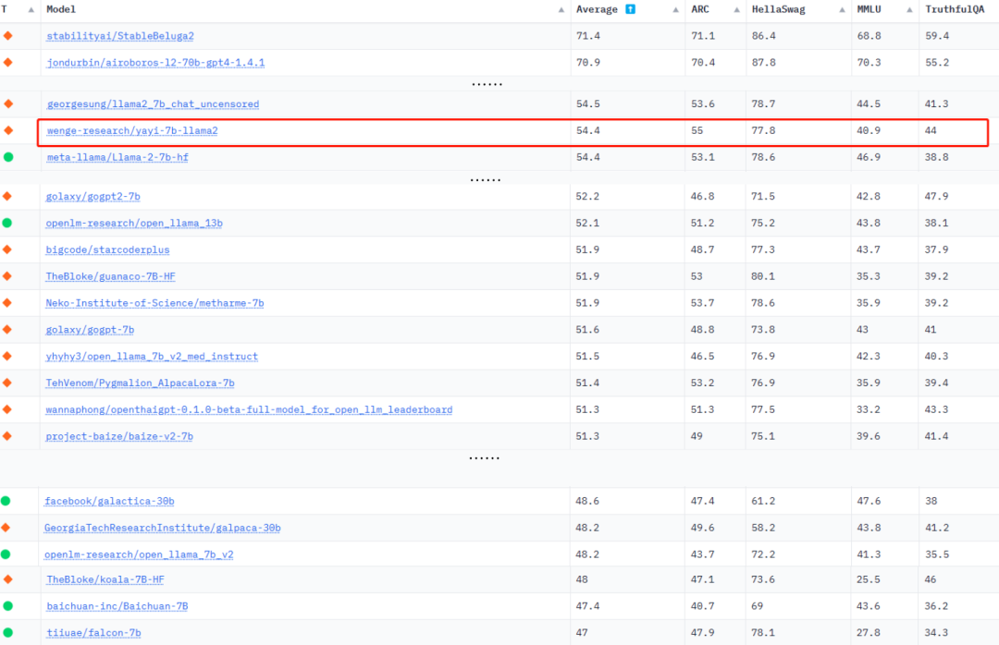Select the Average value 71.4 for StableBeluga2
Screen dimensions: 999x645
pos(588,36)
